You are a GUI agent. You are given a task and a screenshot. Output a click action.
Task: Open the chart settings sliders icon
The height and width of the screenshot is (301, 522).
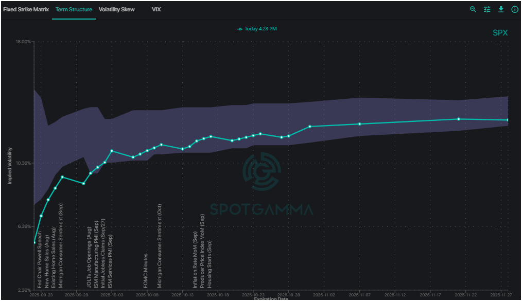486,9
